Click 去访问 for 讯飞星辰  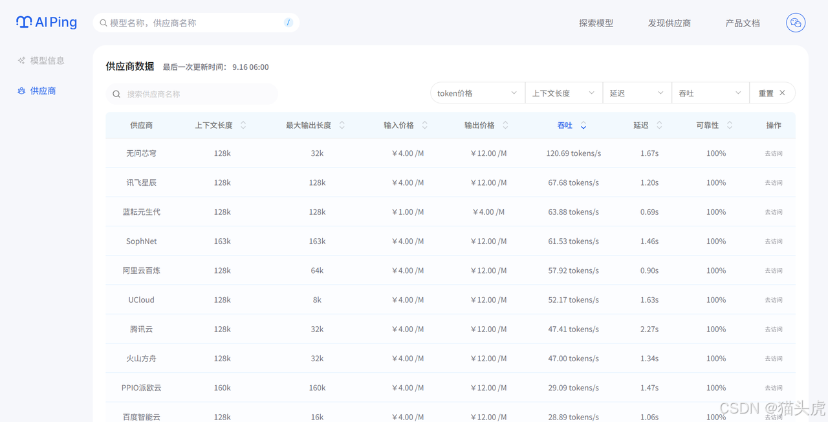(774, 183)
